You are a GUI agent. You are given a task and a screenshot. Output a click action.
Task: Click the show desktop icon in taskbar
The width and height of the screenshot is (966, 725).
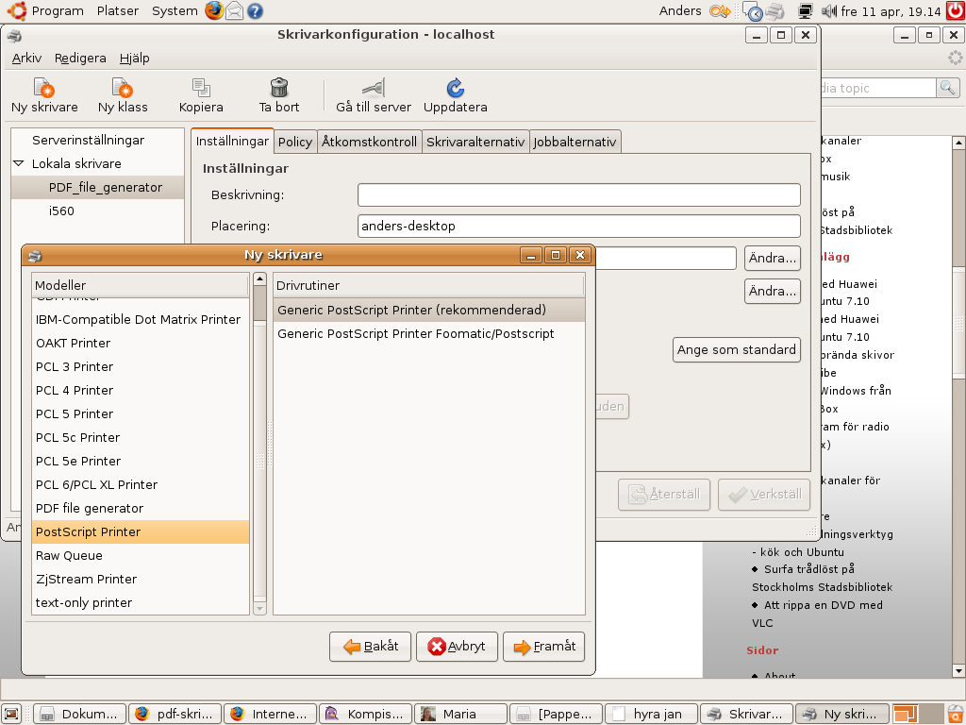pyautogui.click(x=11, y=714)
